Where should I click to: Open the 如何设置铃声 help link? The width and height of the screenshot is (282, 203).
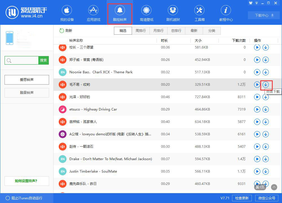(27, 181)
